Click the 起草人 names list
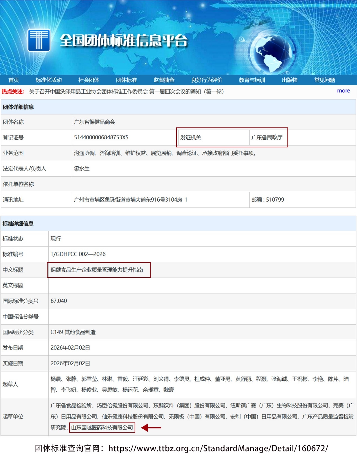Screen dimensions: 357x460 [200, 384]
